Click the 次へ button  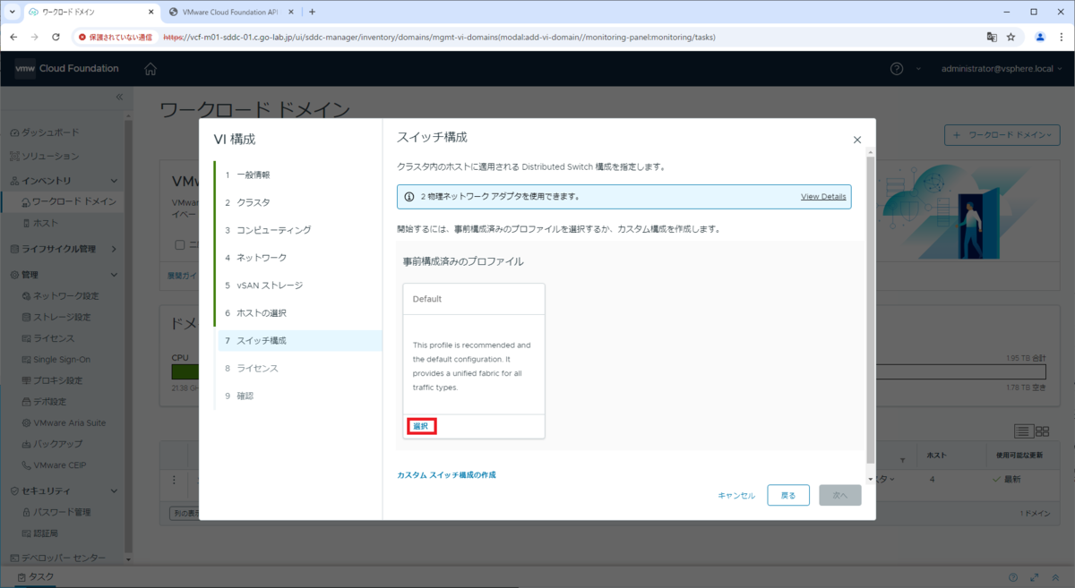[840, 495]
